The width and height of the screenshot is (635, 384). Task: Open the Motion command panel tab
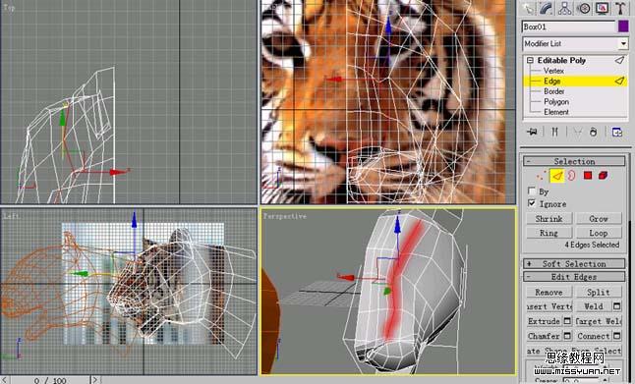584,8
